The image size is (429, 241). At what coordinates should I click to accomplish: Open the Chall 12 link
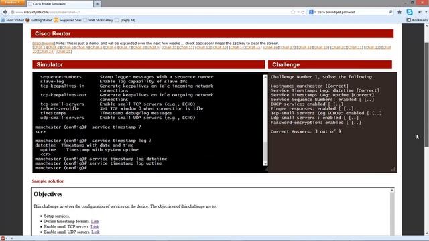[x=203, y=48]
